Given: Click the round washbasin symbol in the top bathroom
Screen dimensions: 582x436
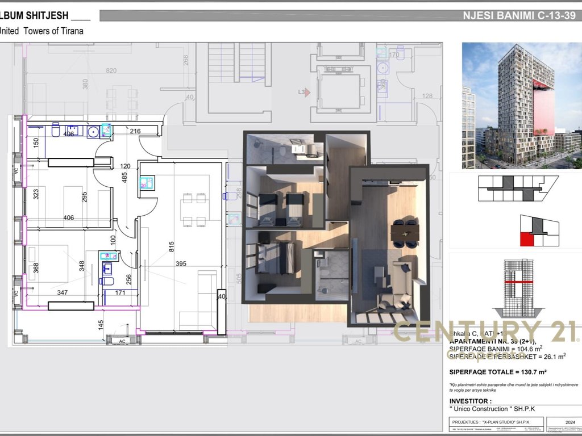Looking at the screenshot, I should coord(93,132).
